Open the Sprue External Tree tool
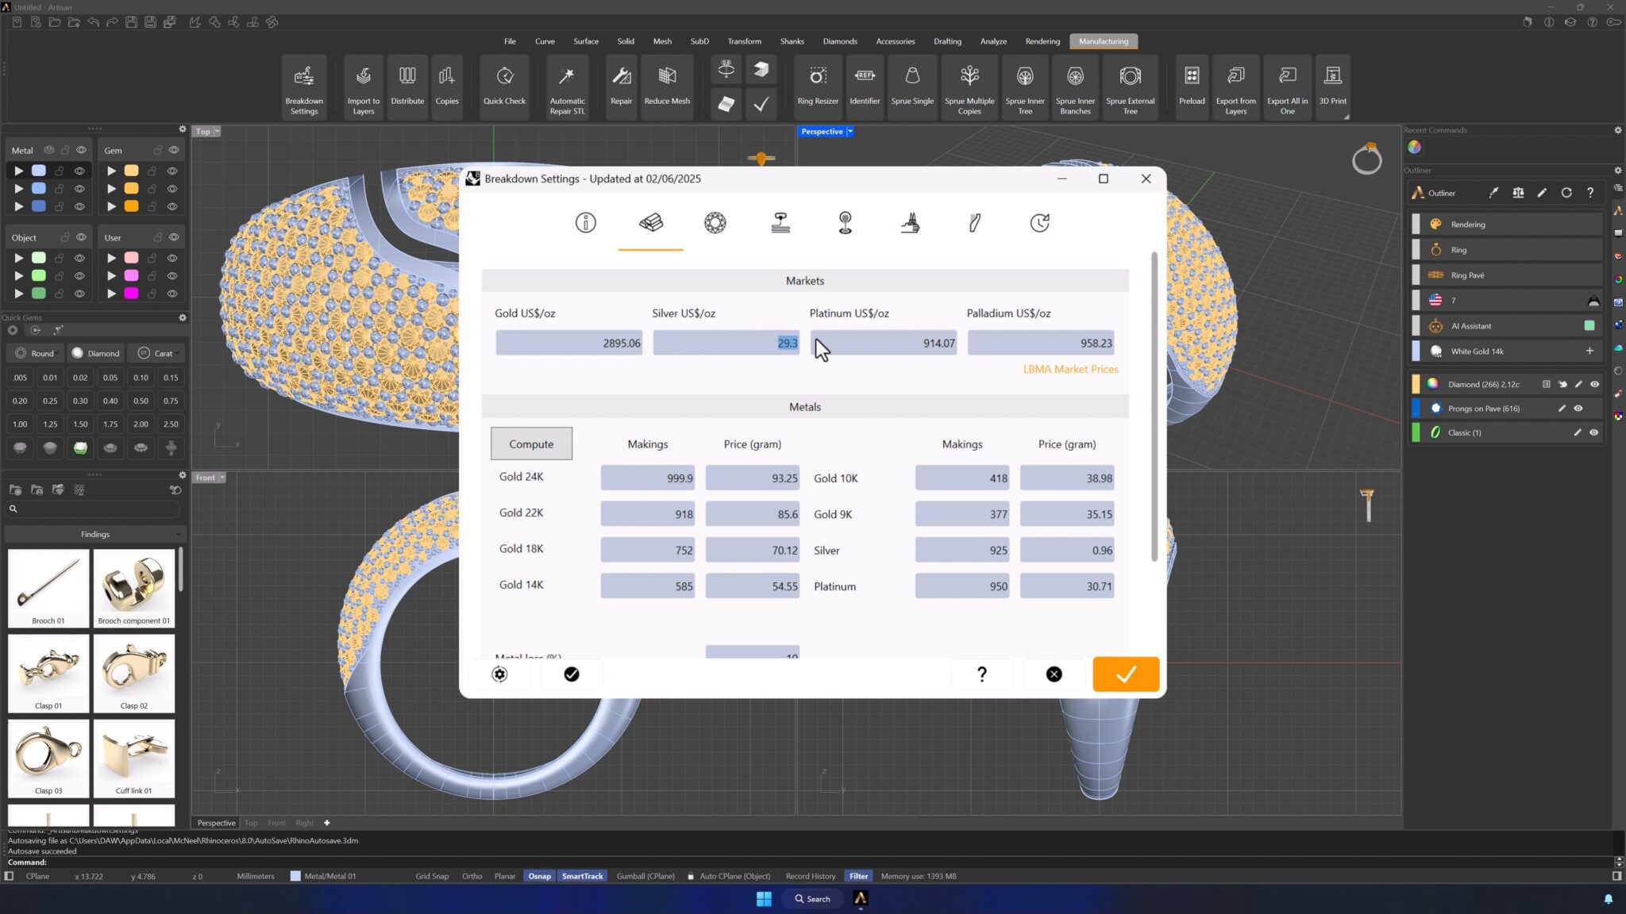 click(1130, 86)
